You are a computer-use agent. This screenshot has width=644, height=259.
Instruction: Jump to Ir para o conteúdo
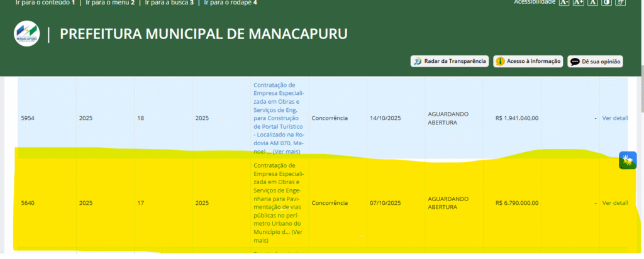pos(39,3)
